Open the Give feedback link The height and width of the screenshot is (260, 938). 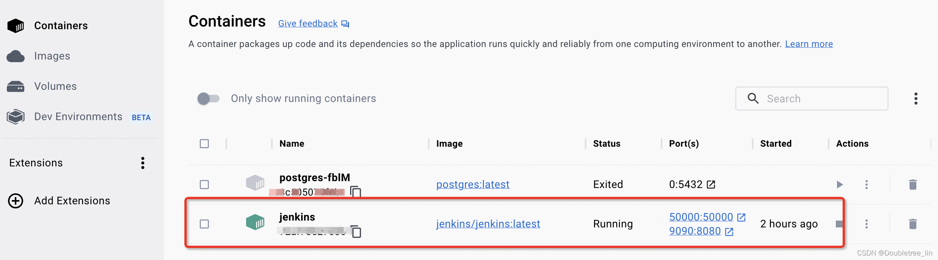click(x=308, y=23)
